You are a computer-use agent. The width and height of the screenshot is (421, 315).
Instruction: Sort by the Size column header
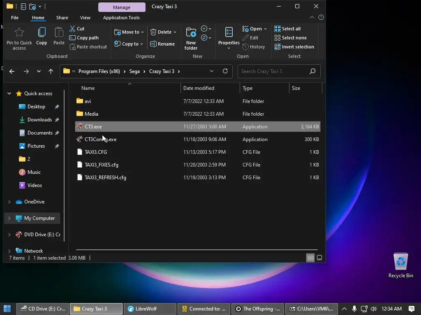point(296,88)
